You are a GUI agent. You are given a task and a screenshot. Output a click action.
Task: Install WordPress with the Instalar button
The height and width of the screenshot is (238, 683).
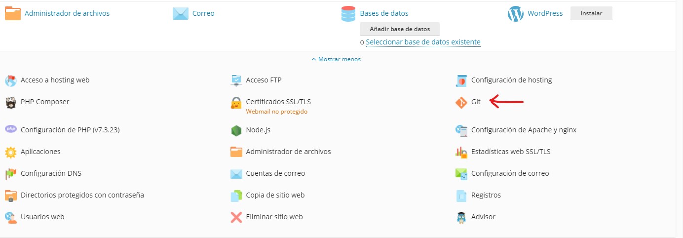coord(591,13)
